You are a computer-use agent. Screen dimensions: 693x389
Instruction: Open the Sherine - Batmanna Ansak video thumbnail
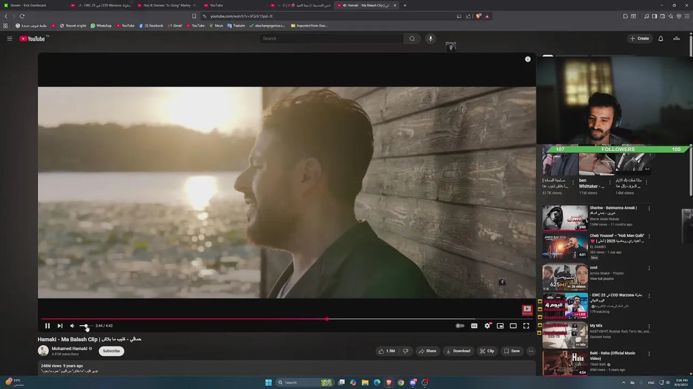click(x=565, y=218)
